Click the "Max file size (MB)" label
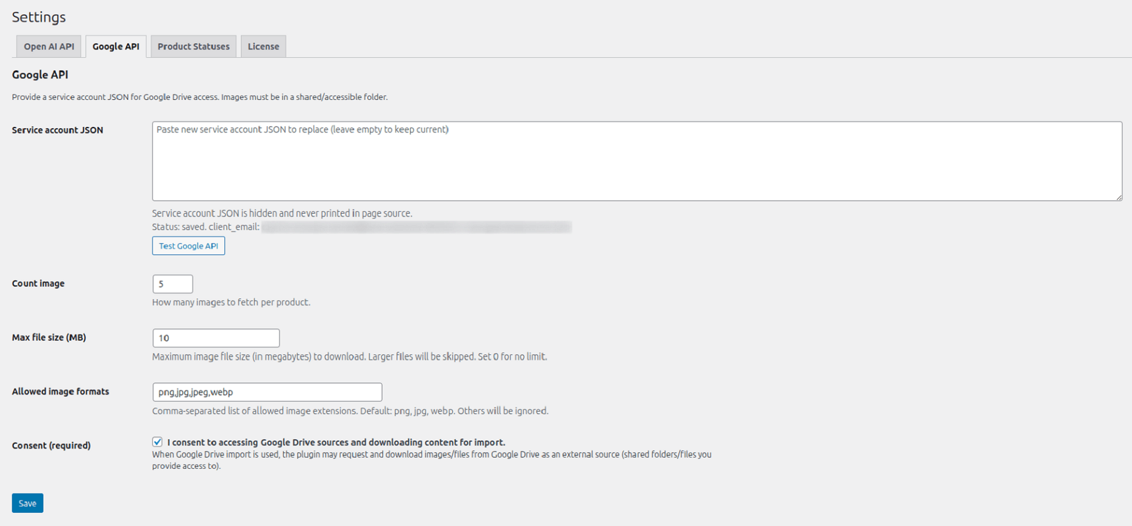The height and width of the screenshot is (526, 1132). click(49, 337)
